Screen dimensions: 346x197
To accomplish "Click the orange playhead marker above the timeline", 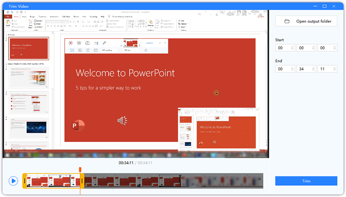I will [x=80, y=169].
